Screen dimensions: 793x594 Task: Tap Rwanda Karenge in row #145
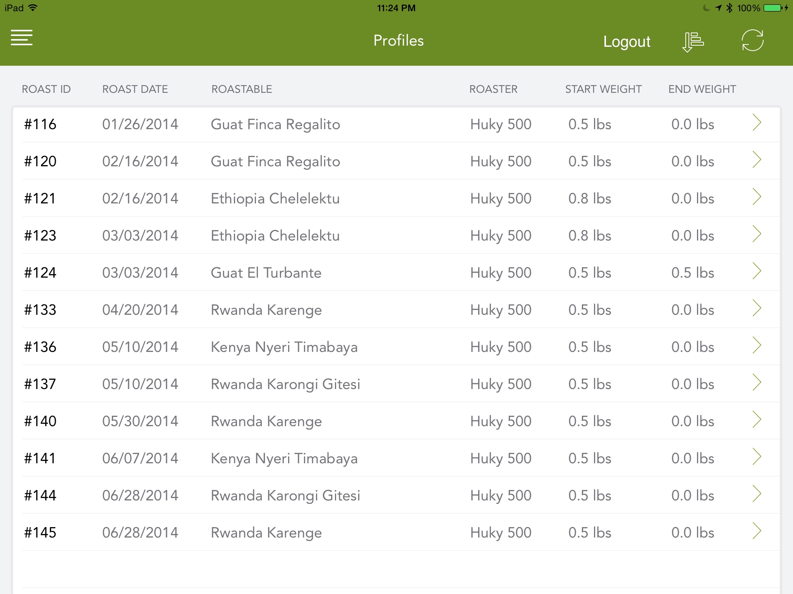[266, 534]
